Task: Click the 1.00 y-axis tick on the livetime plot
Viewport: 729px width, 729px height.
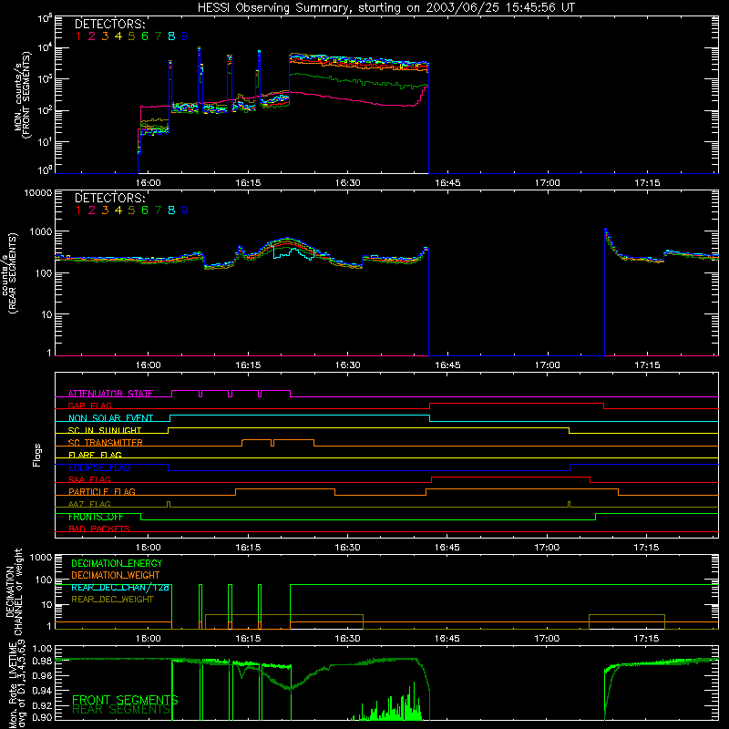Action: pyautogui.click(x=42, y=649)
